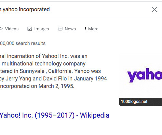The image size is (162, 135).
Task: Visit the 1000logos.net image source label
Action: (134, 102)
